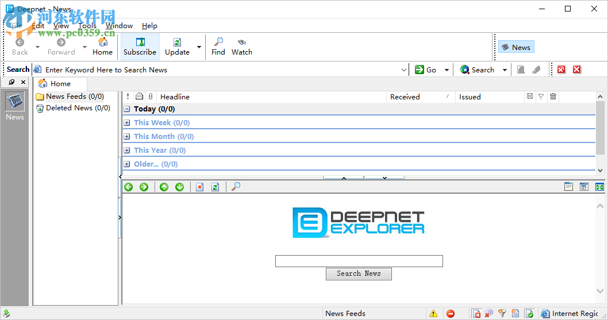
Task: Go to Home from the toolbar
Action: pyautogui.click(x=102, y=47)
